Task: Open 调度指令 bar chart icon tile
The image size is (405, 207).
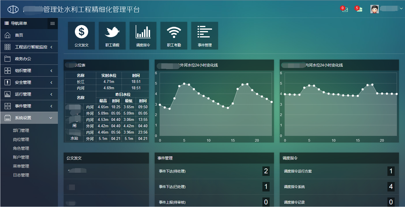Action: point(143,35)
